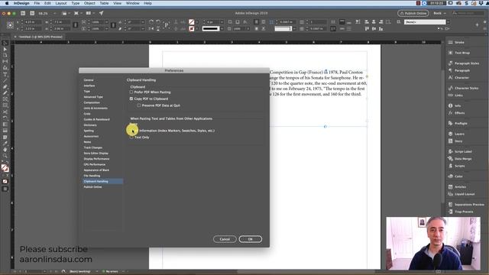The height and width of the screenshot is (275, 489).
Task: Select File Handling in Preferences list
Action: 92,176
